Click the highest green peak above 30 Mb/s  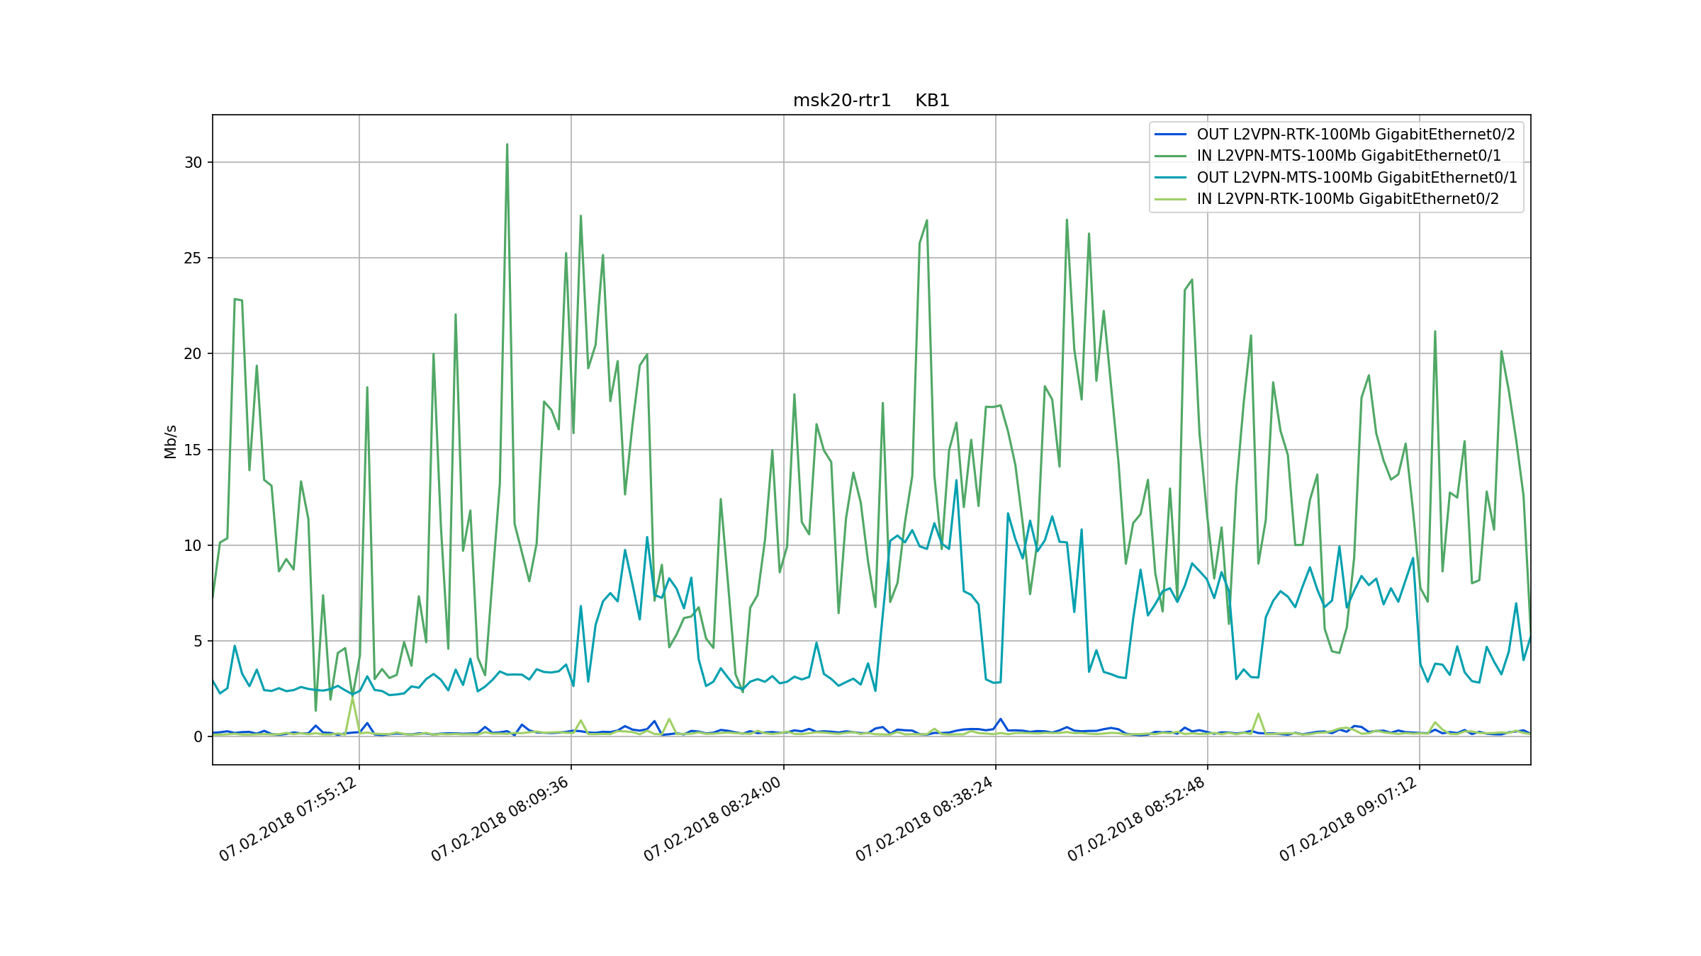507,145
